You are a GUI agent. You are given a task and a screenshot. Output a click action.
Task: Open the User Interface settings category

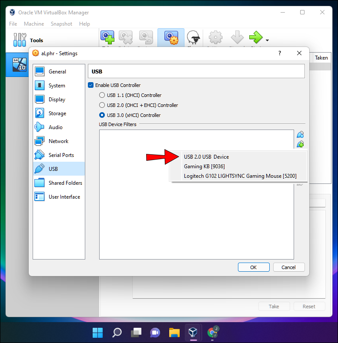coord(59,197)
